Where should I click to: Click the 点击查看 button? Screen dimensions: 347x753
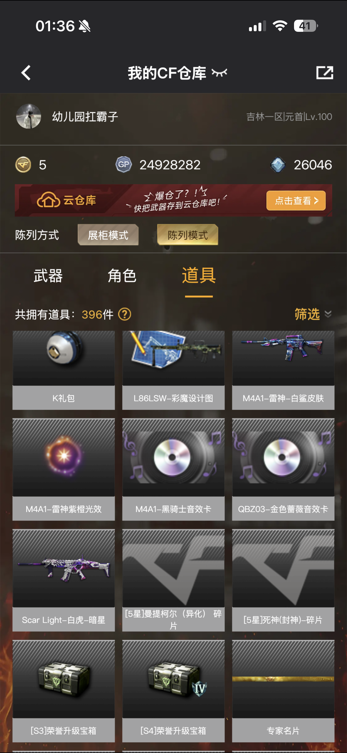coord(296,201)
